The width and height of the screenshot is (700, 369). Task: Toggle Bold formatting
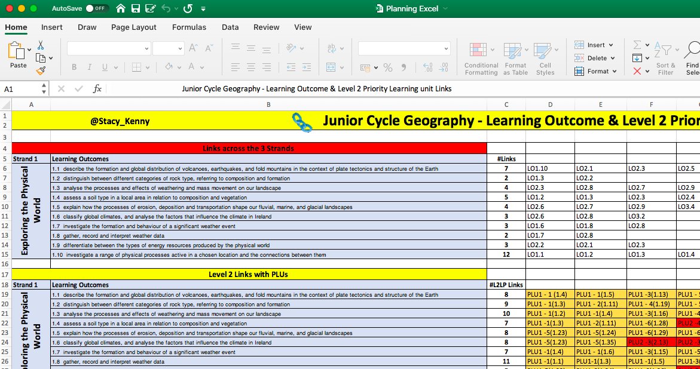[74, 67]
